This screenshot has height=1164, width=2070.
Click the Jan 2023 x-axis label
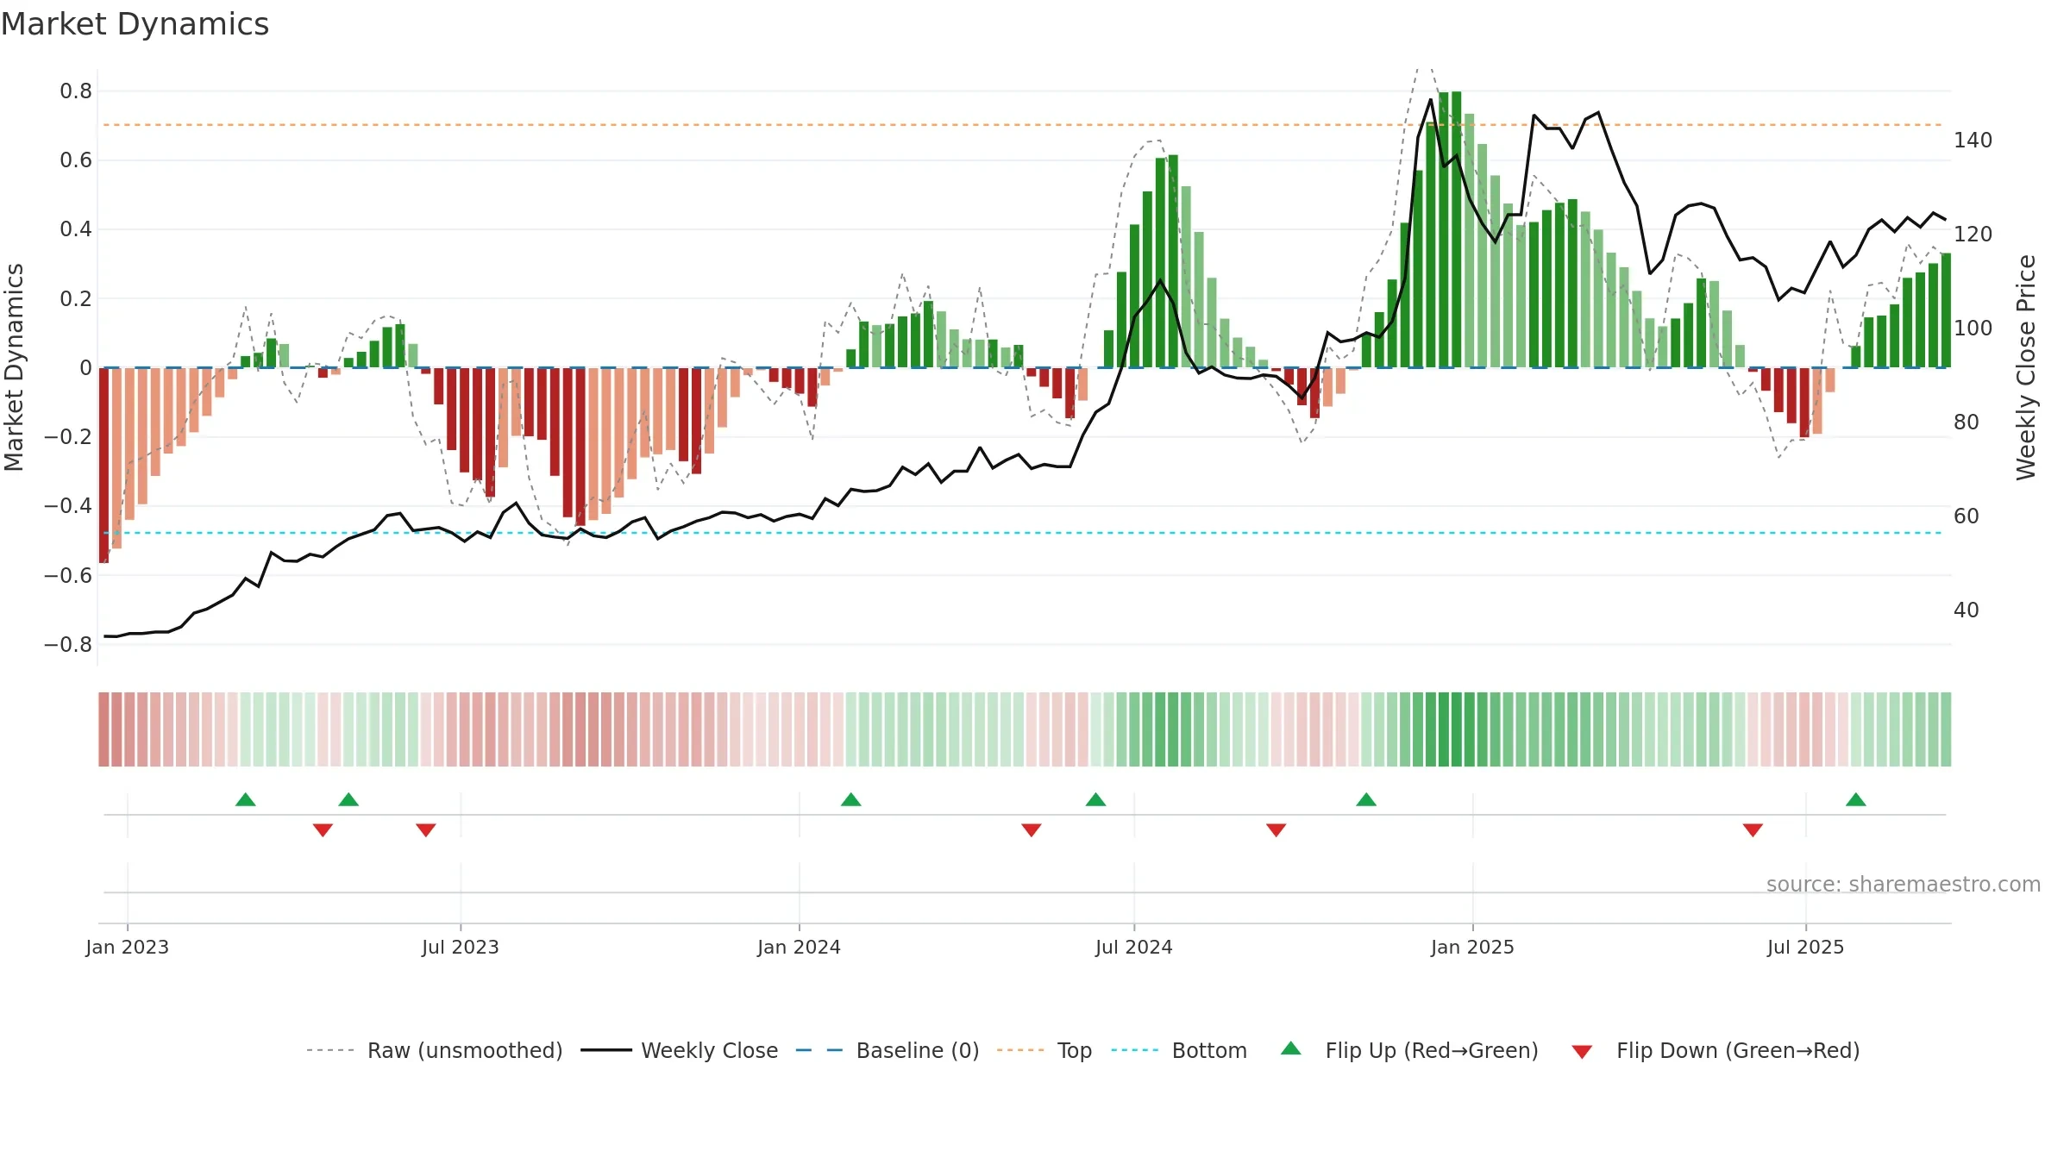click(x=128, y=947)
